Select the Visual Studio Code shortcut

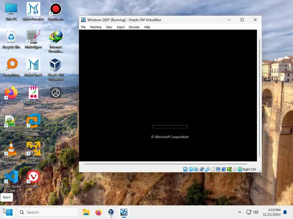(x=11, y=181)
